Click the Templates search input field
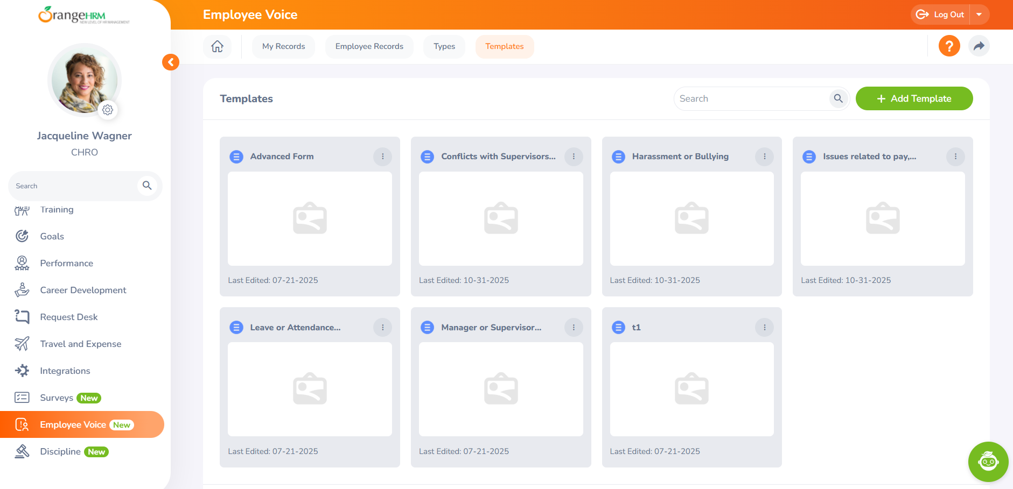The width and height of the screenshot is (1013, 489). click(751, 98)
